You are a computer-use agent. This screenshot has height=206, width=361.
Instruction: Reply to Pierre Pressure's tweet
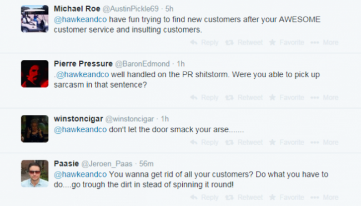point(204,98)
